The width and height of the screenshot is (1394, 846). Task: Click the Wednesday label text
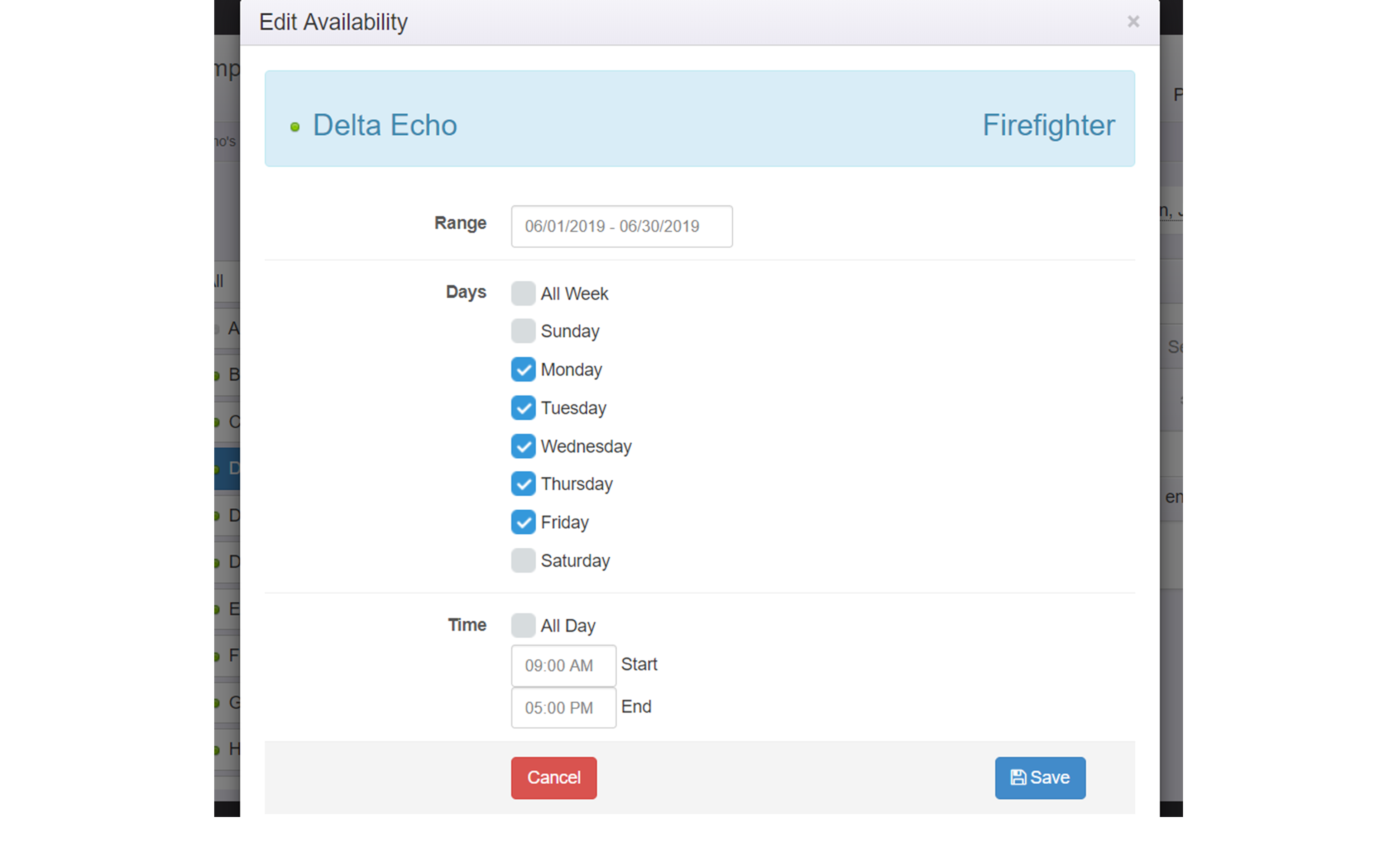click(x=585, y=446)
